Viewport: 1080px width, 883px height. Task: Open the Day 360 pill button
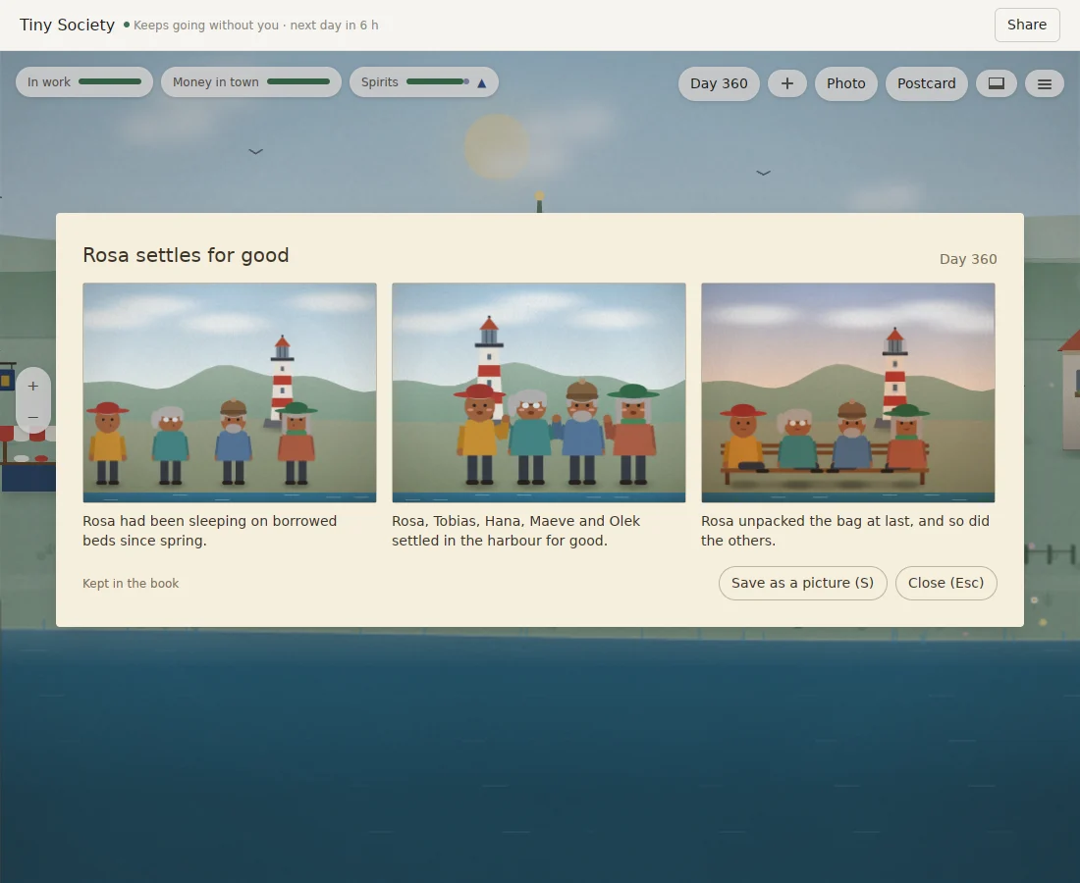719,84
